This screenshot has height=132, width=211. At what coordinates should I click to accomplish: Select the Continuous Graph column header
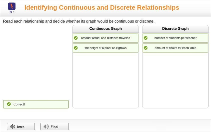(x=105, y=29)
